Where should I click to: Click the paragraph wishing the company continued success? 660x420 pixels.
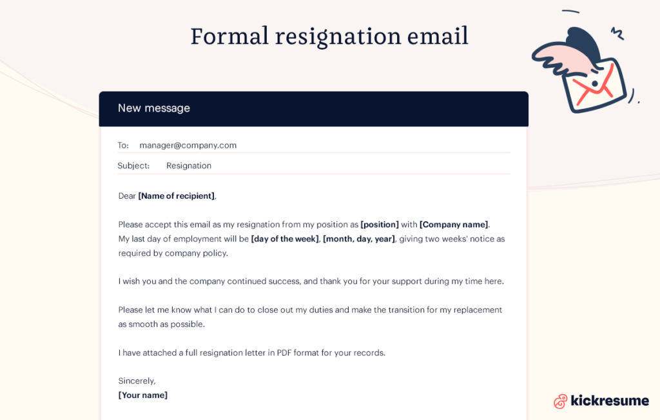tap(311, 281)
